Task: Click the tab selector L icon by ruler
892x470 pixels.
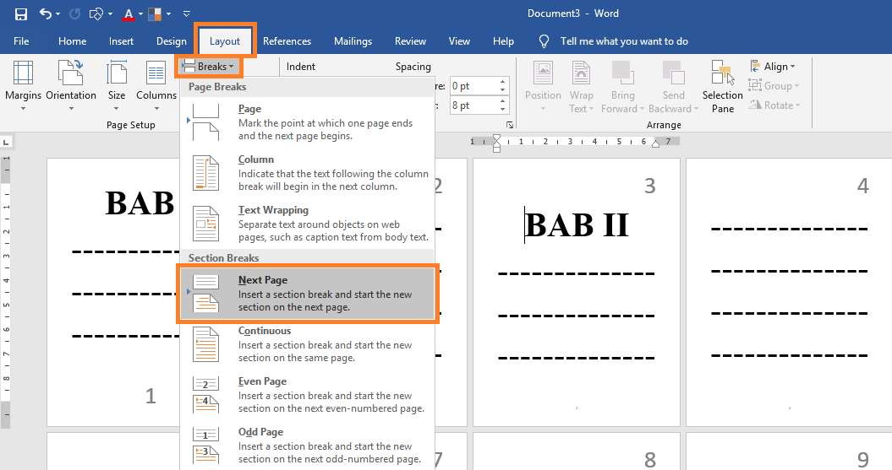Action: pyautogui.click(x=6, y=142)
